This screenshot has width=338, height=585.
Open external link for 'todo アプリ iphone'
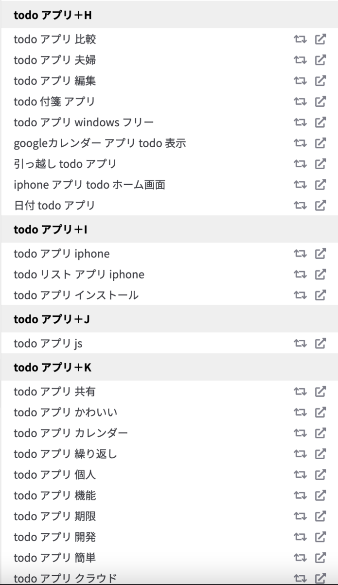click(320, 253)
